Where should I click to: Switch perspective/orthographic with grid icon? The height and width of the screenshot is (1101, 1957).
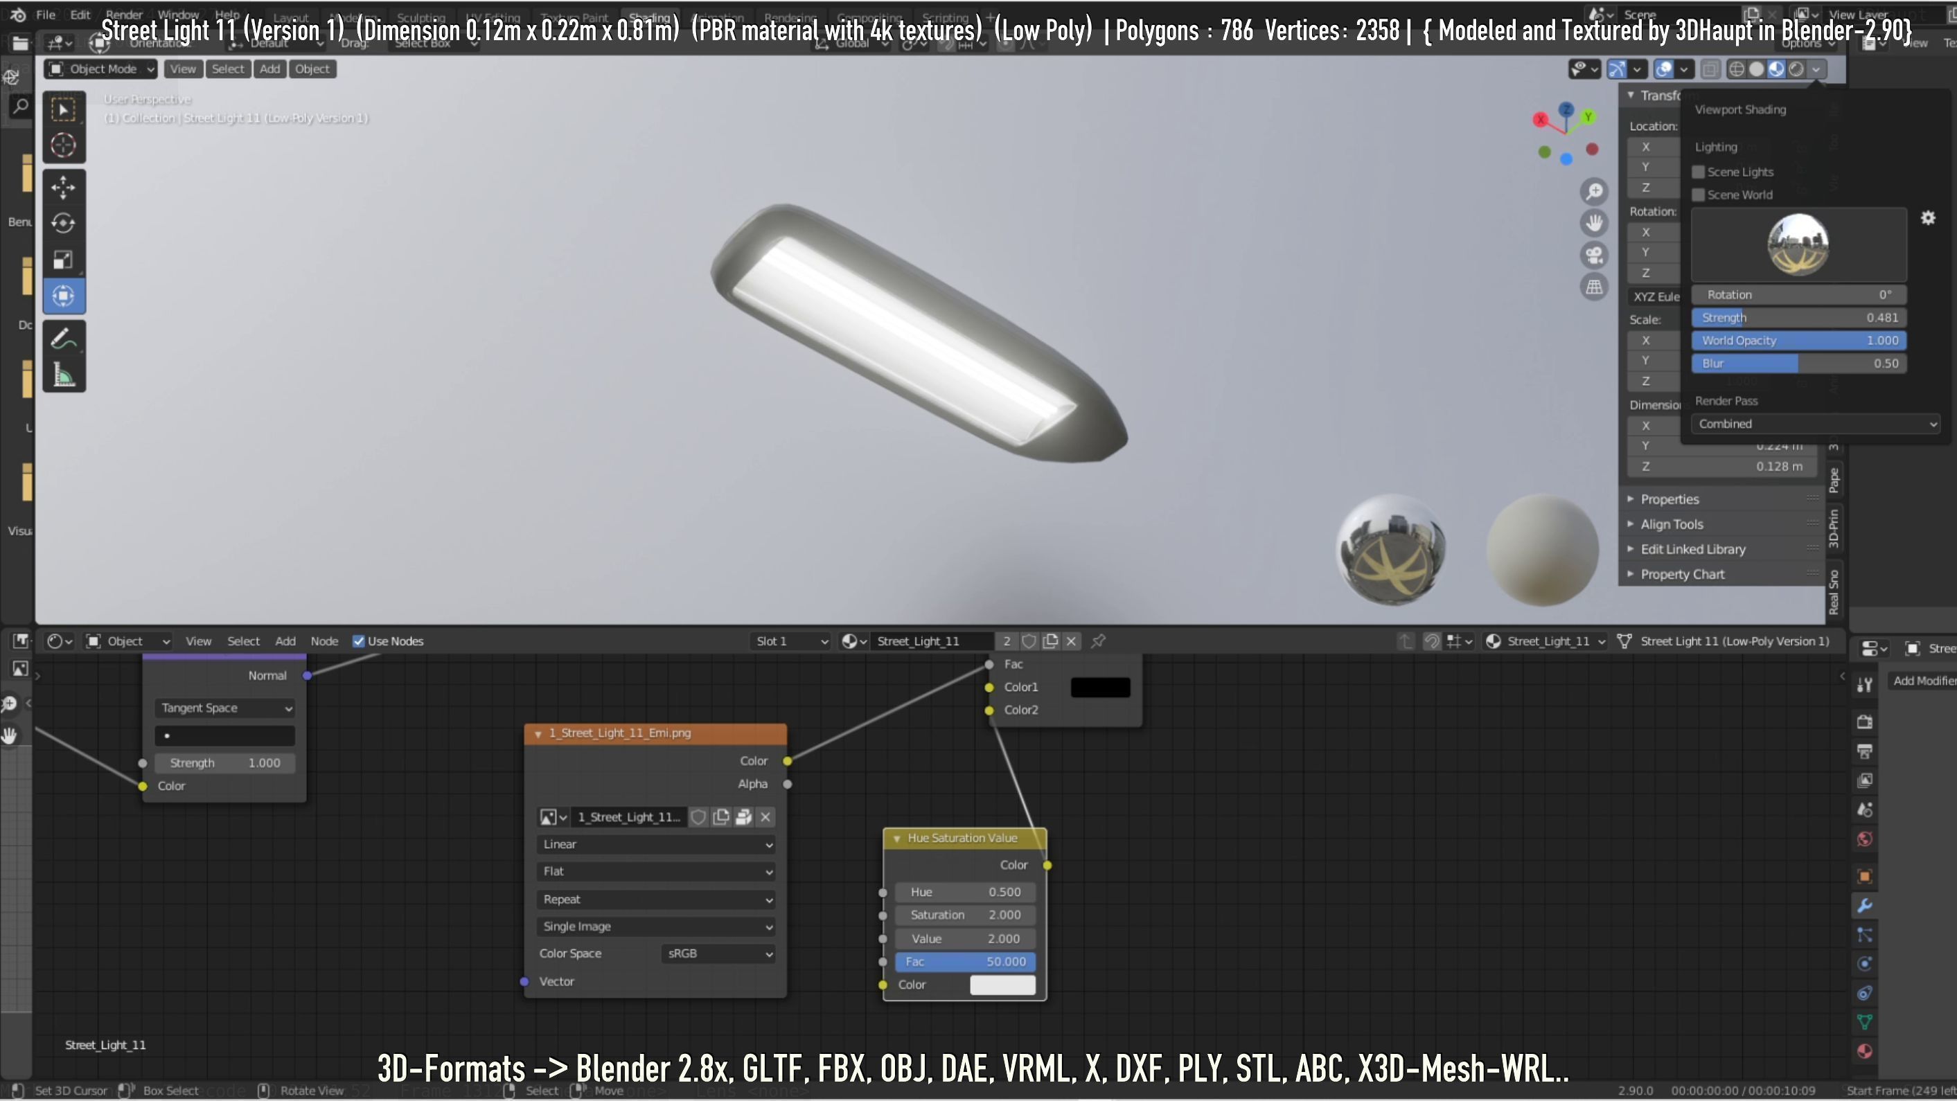pyautogui.click(x=1594, y=287)
